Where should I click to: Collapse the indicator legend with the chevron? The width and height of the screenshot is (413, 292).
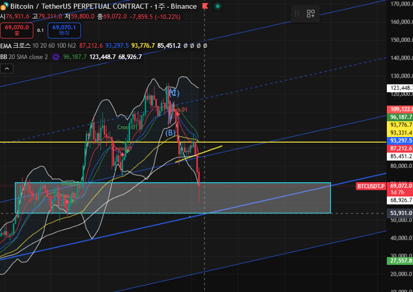click(x=7, y=69)
